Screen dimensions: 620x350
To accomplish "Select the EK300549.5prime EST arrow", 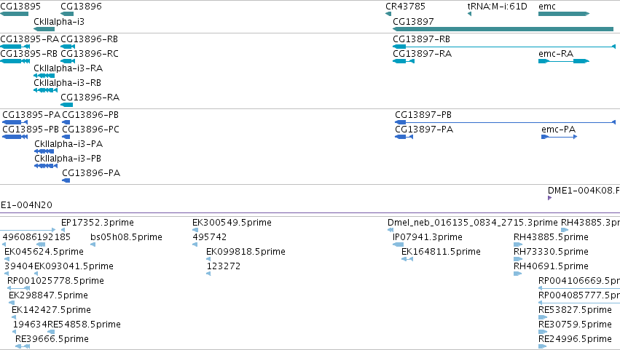I will pyautogui.click(x=195, y=230).
